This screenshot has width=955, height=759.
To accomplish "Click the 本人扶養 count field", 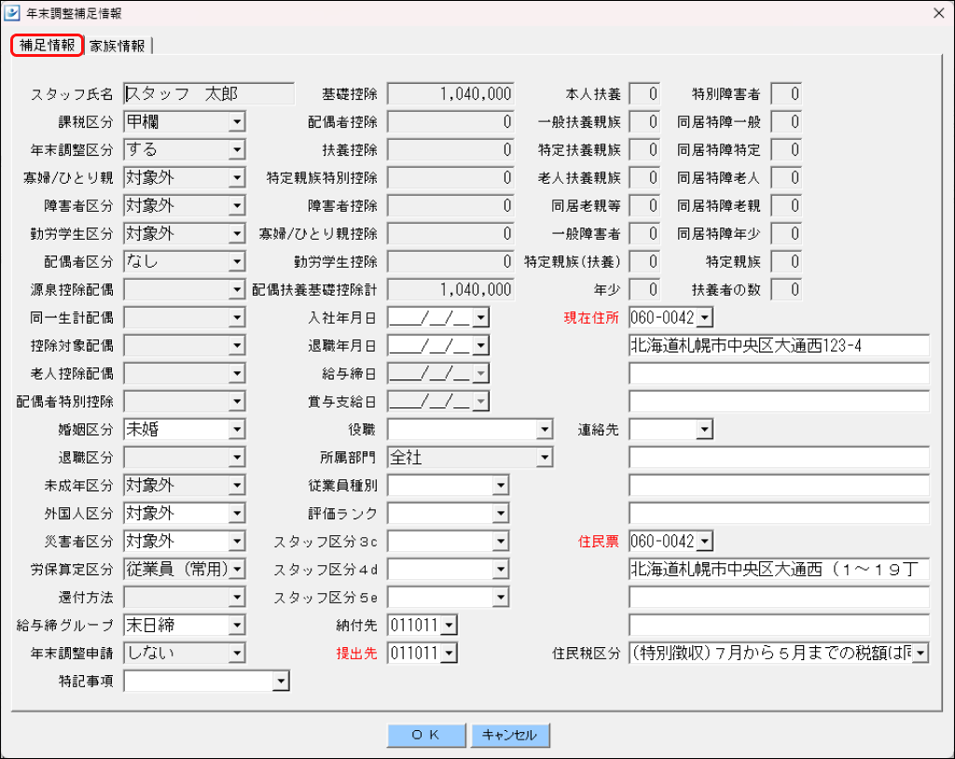I will click(x=644, y=94).
